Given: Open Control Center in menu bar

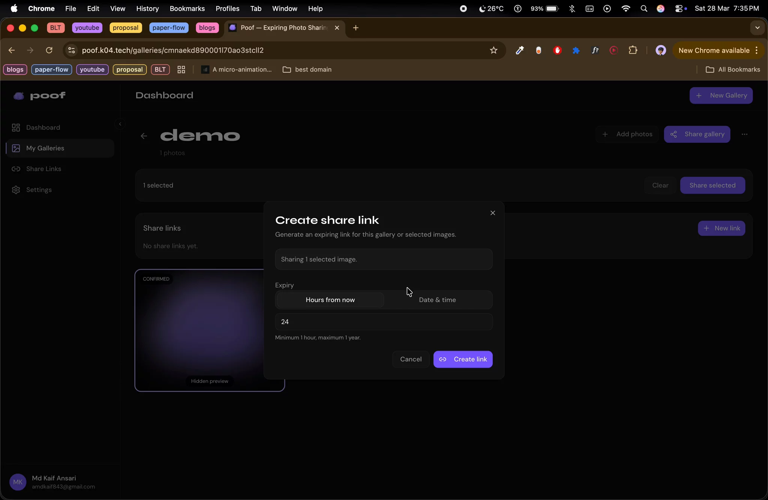Looking at the screenshot, I should 680,8.
